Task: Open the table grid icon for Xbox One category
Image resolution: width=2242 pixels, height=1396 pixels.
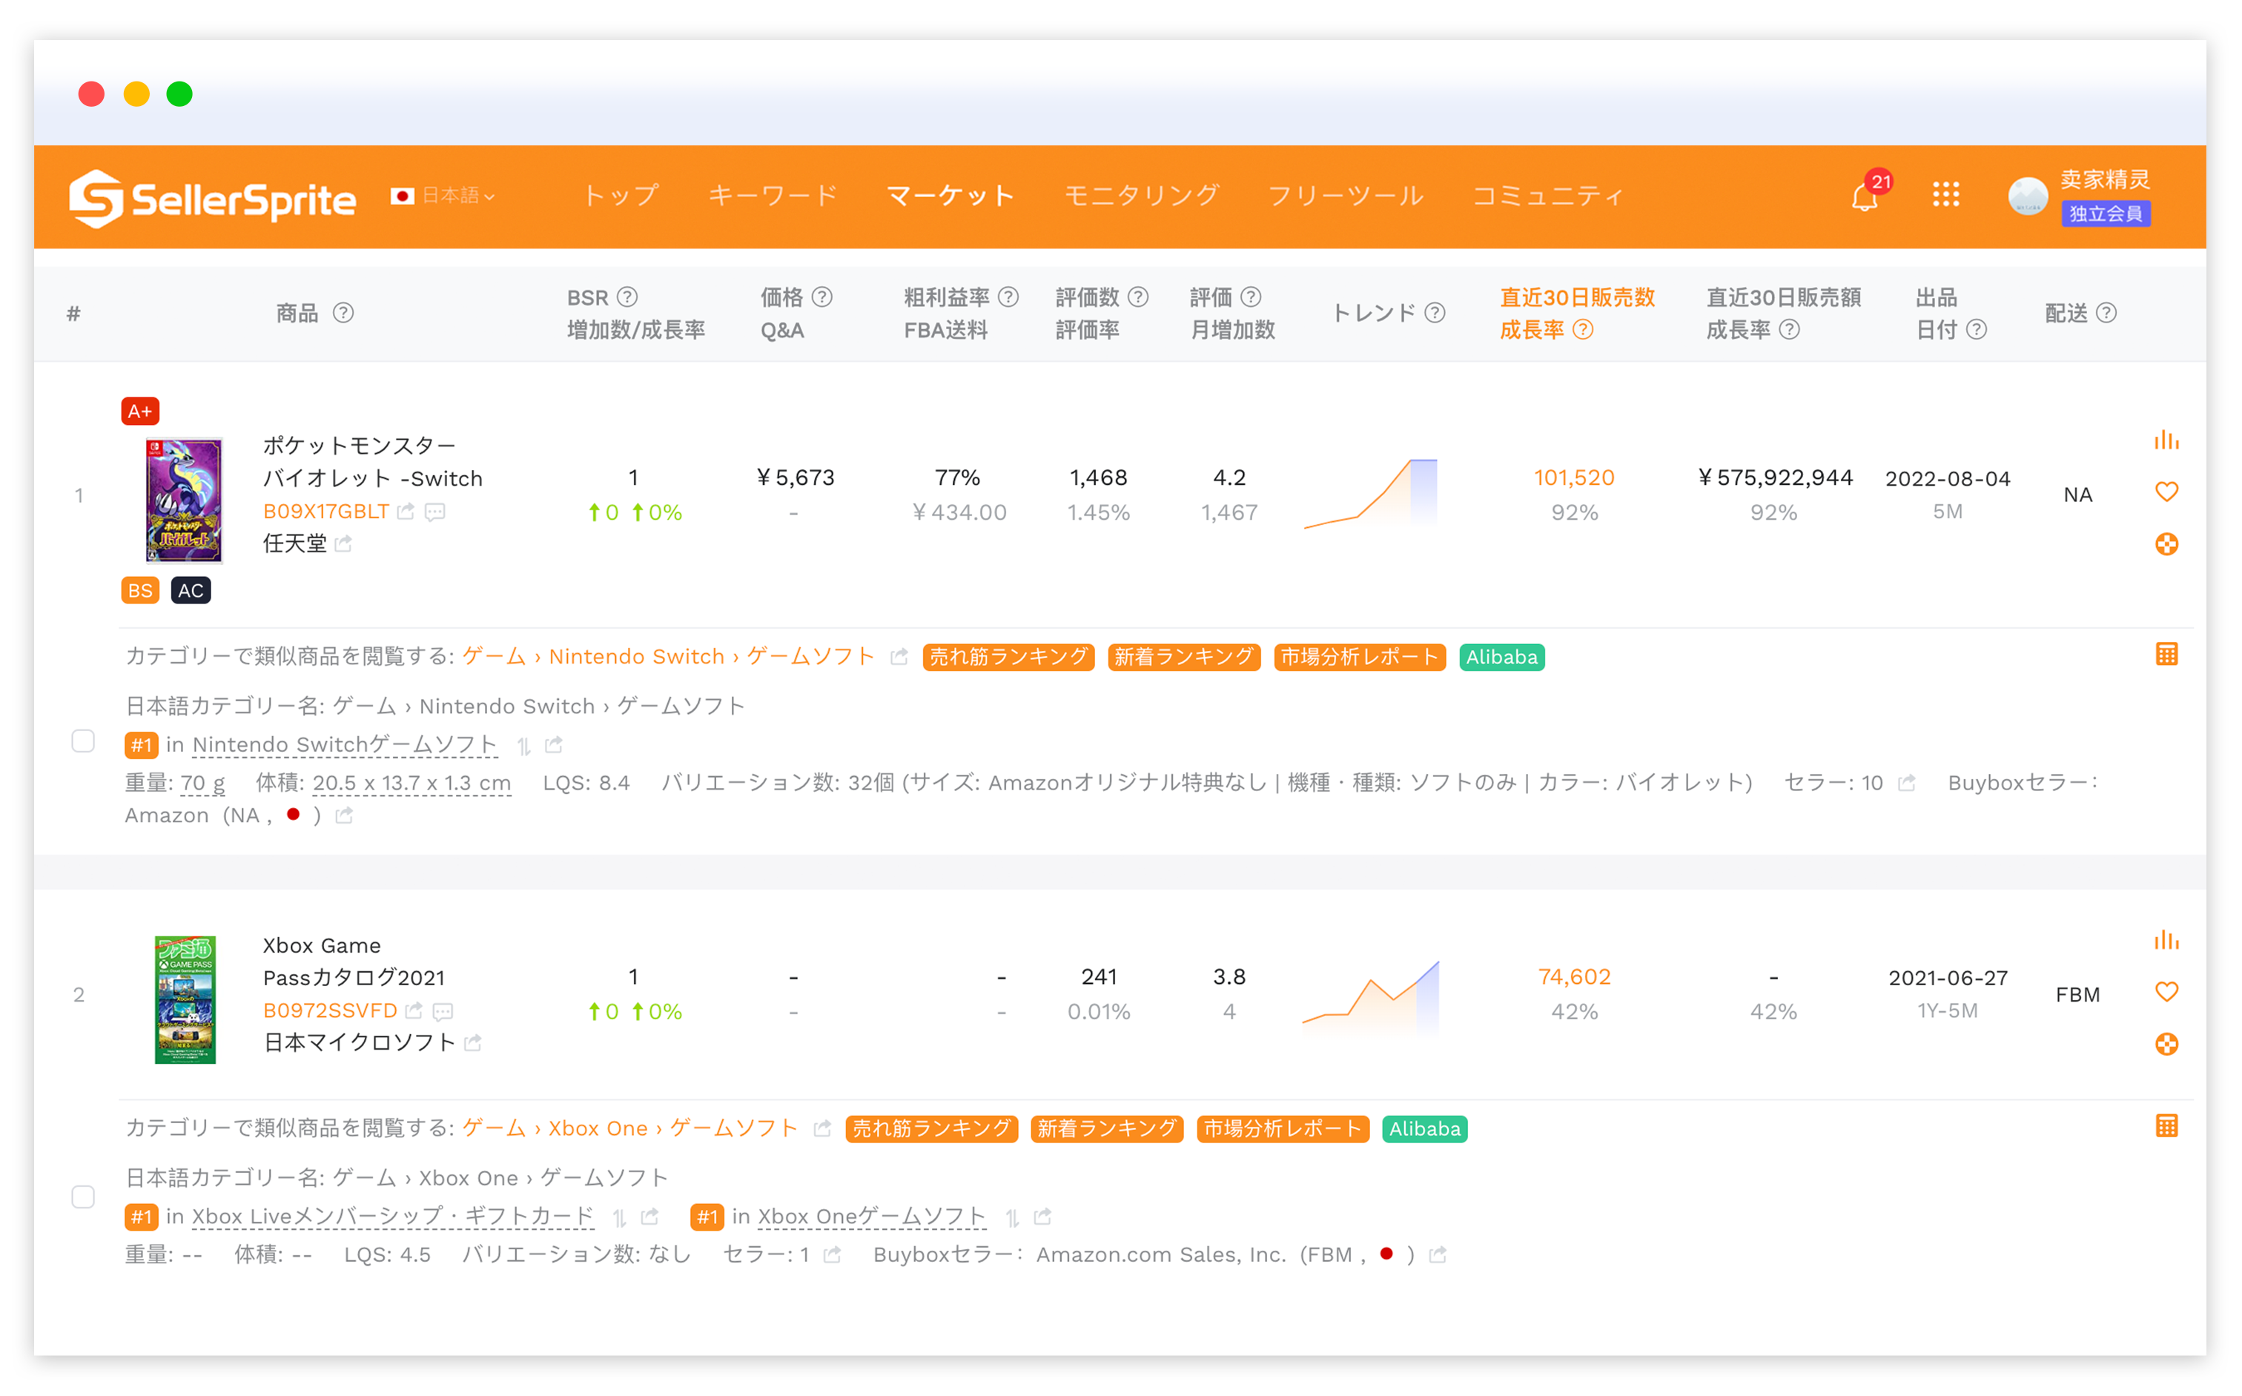Action: click(x=2166, y=1126)
